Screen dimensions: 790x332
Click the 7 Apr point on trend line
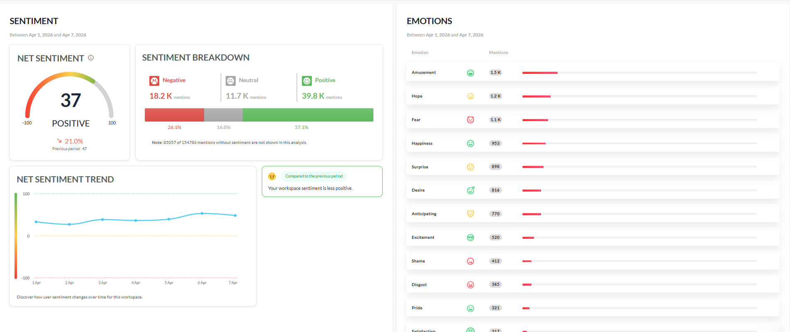click(x=235, y=216)
